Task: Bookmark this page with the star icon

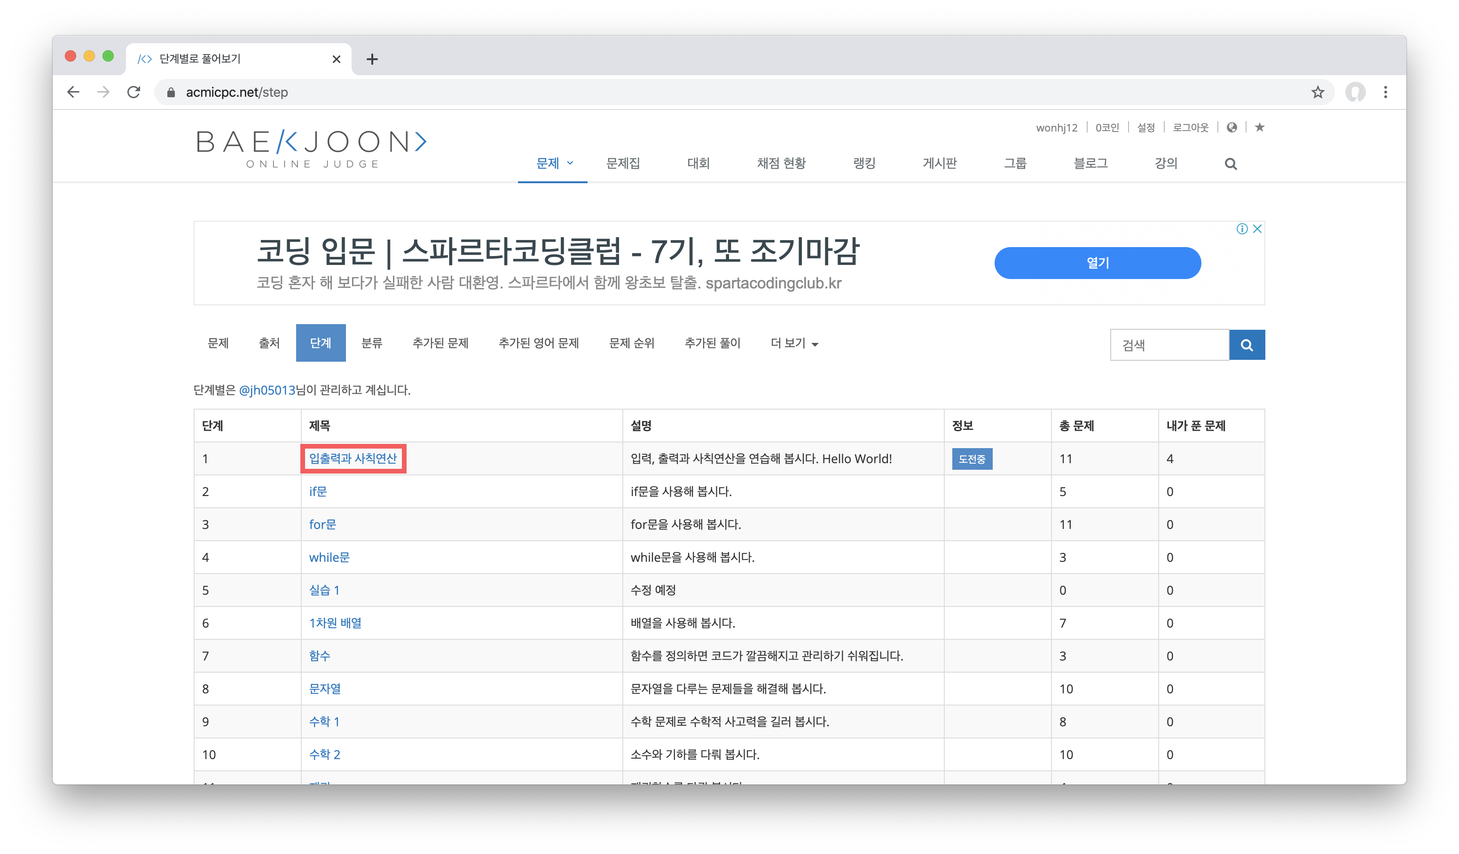Action: (x=1318, y=92)
